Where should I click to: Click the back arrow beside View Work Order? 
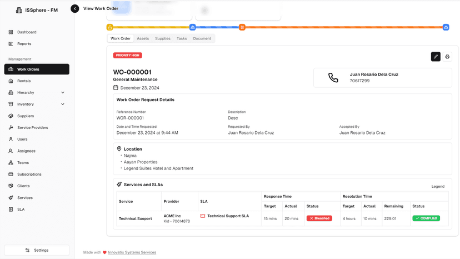(x=75, y=8)
